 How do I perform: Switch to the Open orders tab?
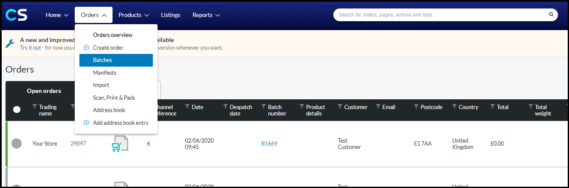click(44, 91)
